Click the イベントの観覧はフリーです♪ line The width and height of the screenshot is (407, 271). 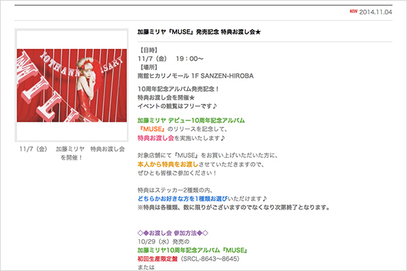tap(176, 106)
